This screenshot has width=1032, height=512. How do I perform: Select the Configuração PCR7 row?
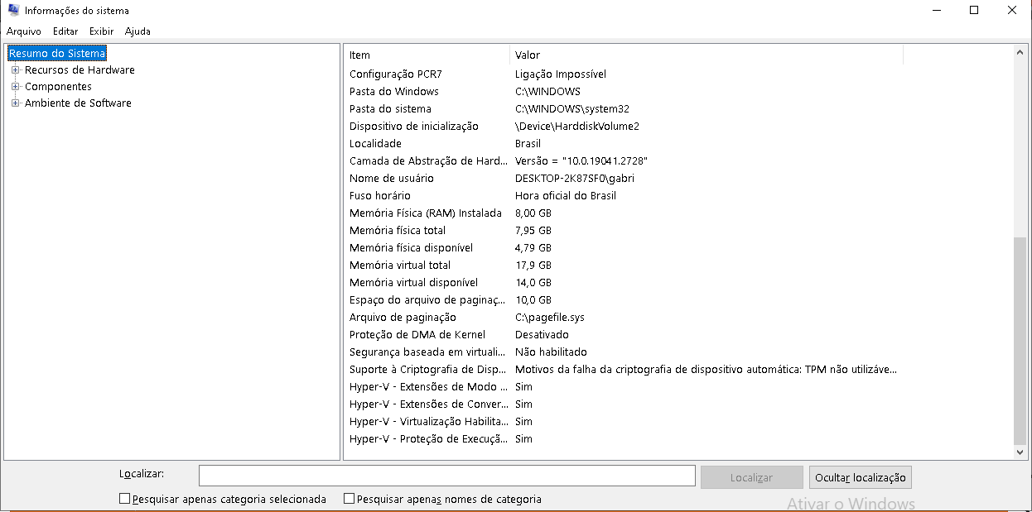click(x=624, y=74)
